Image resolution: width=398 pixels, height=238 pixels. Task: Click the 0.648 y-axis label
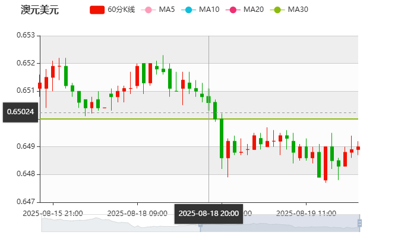(x=26, y=174)
